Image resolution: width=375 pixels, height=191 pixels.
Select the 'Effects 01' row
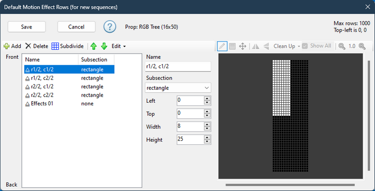point(70,103)
